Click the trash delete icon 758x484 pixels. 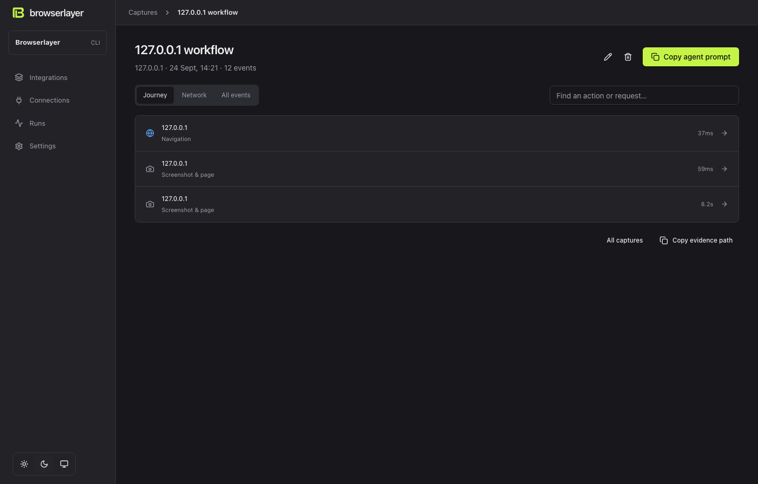tap(628, 57)
